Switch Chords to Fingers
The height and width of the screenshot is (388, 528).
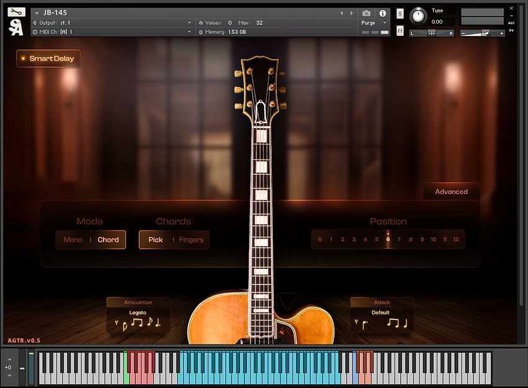(x=191, y=240)
